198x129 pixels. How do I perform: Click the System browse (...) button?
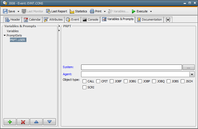(188, 67)
